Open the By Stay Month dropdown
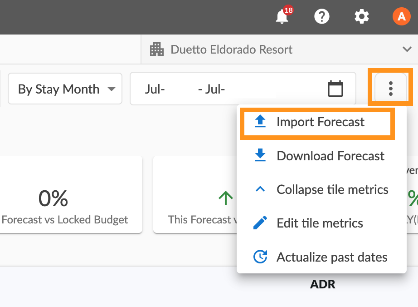This screenshot has width=418, height=307. pyautogui.click(x=65, y=89)
